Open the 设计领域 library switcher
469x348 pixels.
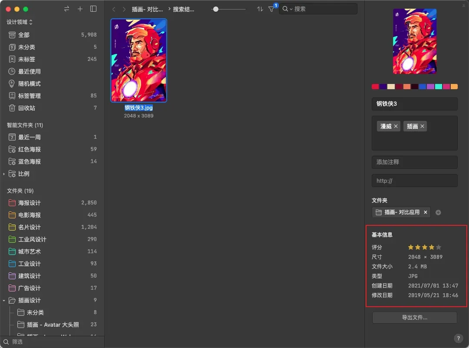coord(20,22)
